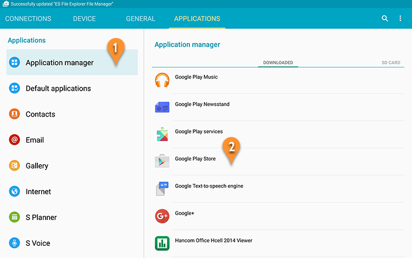412x258 pixels.
Task: Select Google Play Newsstand in app list
Action: pos(278,107)
